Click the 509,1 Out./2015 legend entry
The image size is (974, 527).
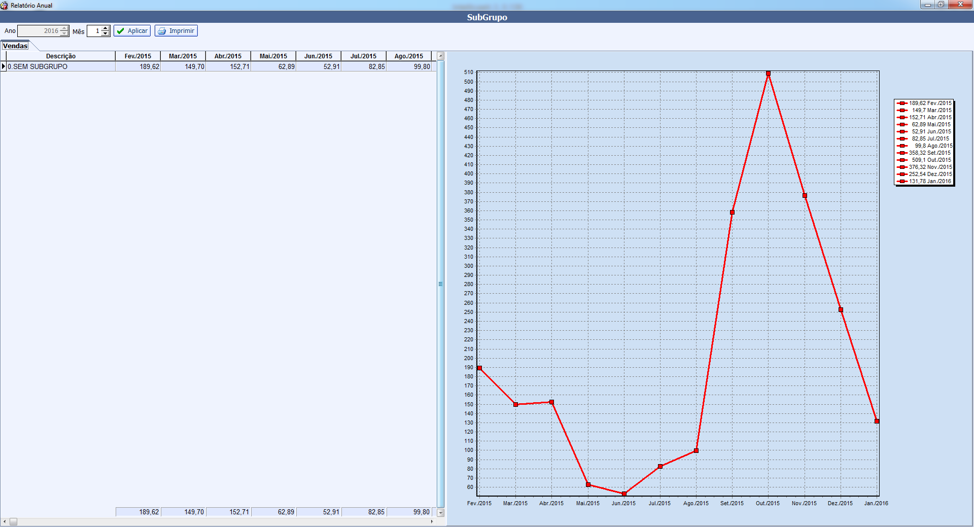point(924,160)
